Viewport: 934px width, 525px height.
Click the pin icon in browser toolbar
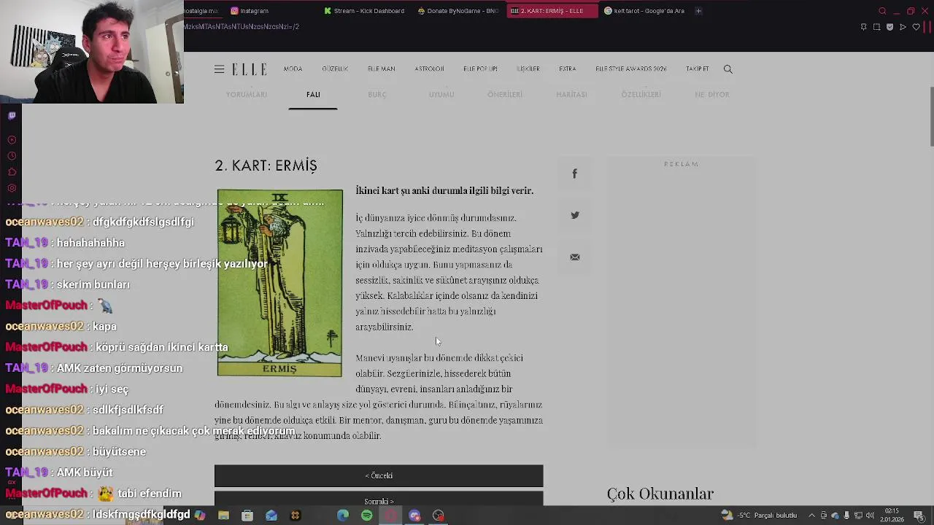pos(863,27)
